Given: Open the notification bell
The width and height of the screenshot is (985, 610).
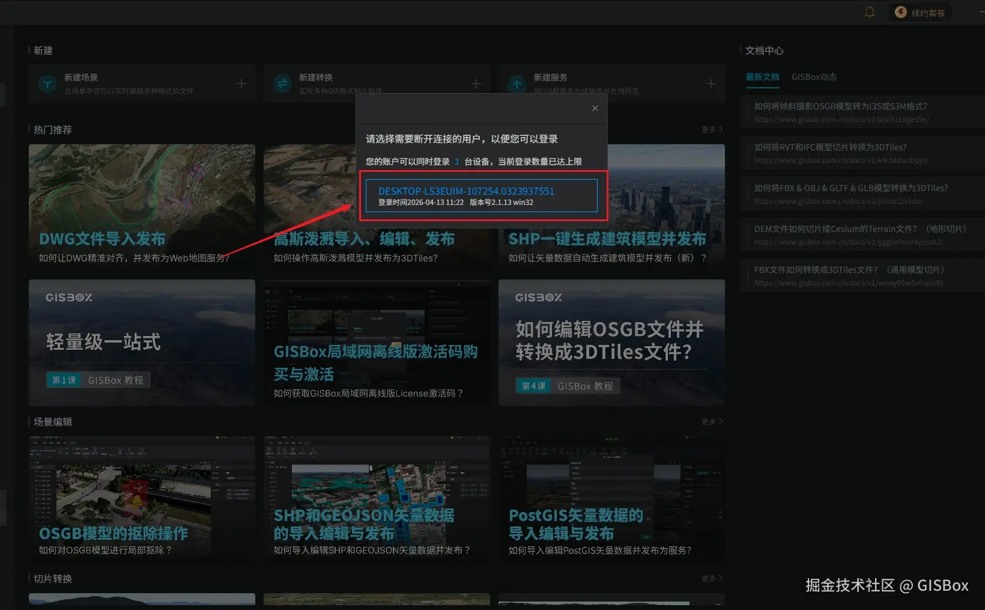Looking at the screenshot, I should click(869, 12).
